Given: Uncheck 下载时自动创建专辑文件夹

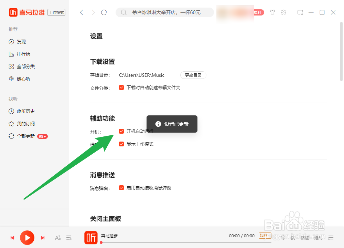Looking at the screenshot, I should pyautogui.click(x=121, y=87).
